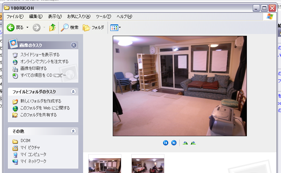This screenshot has height=173, width=281.
Task: Click the new folder icon
Action: pyautogui.click(x=15, y=101)
